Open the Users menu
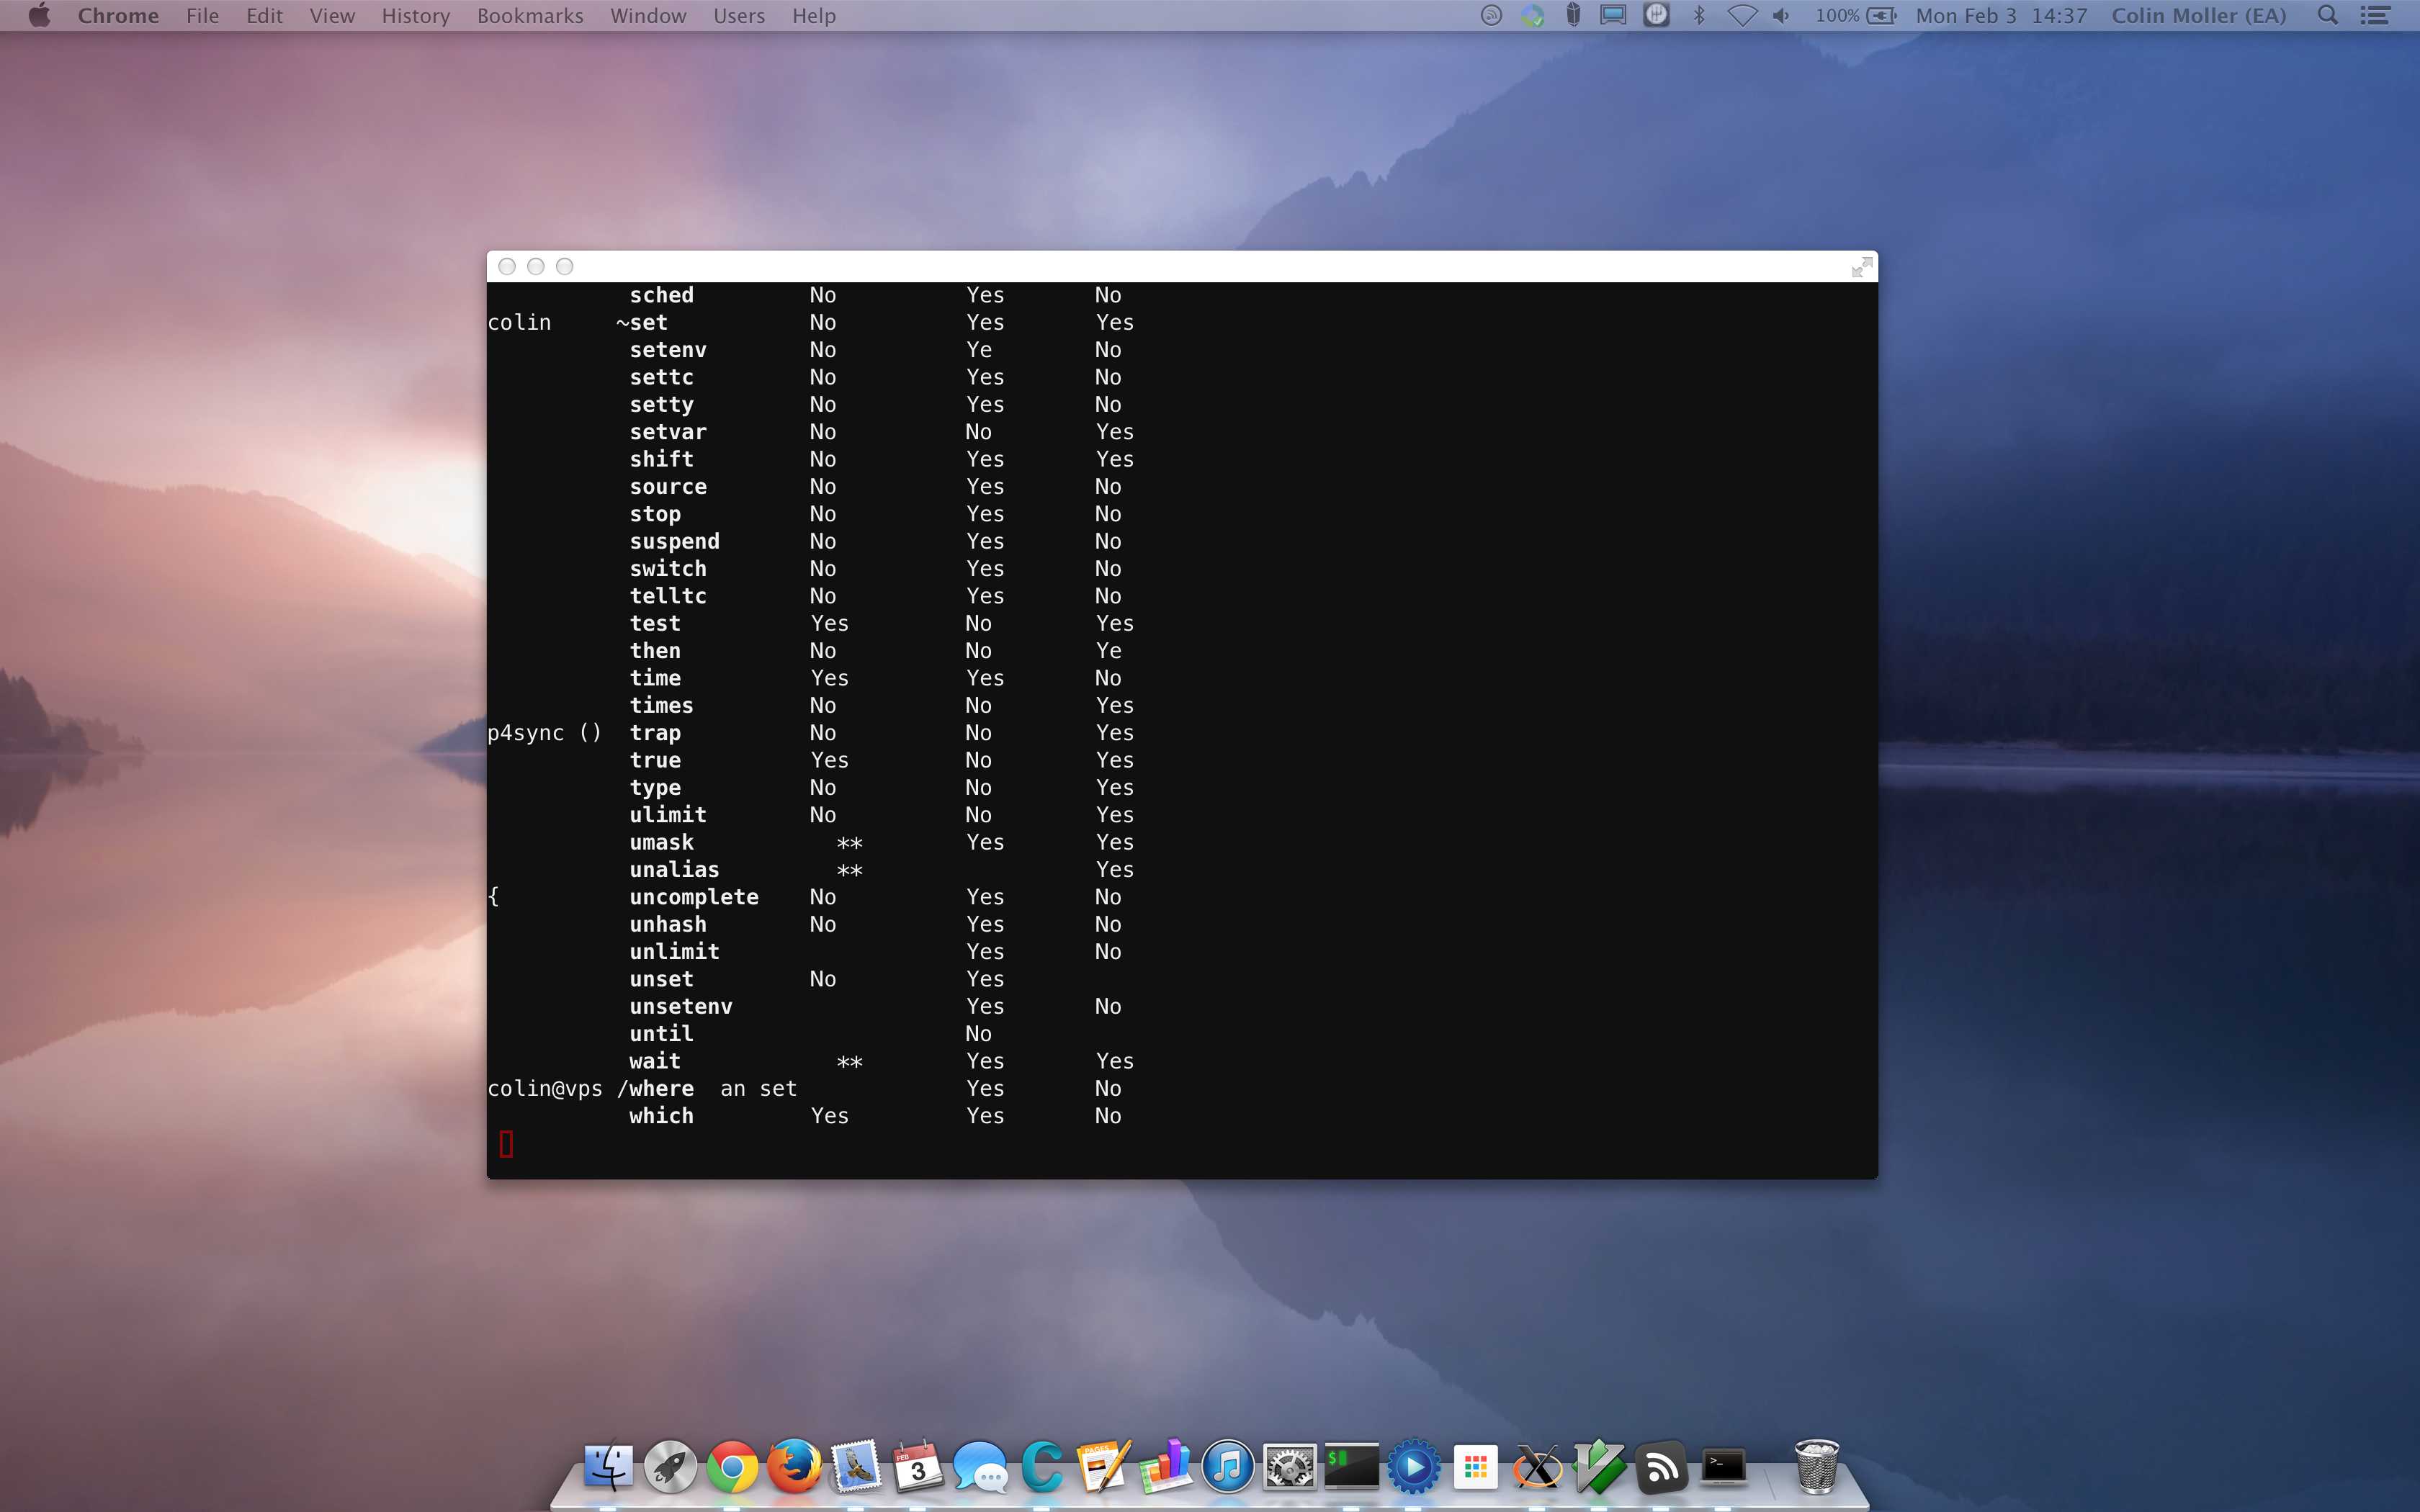Screen dimensions: 2420x1512 point(739,15)
